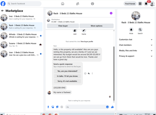
Task: Open conversation information purple icon
Action: (111, 13)
